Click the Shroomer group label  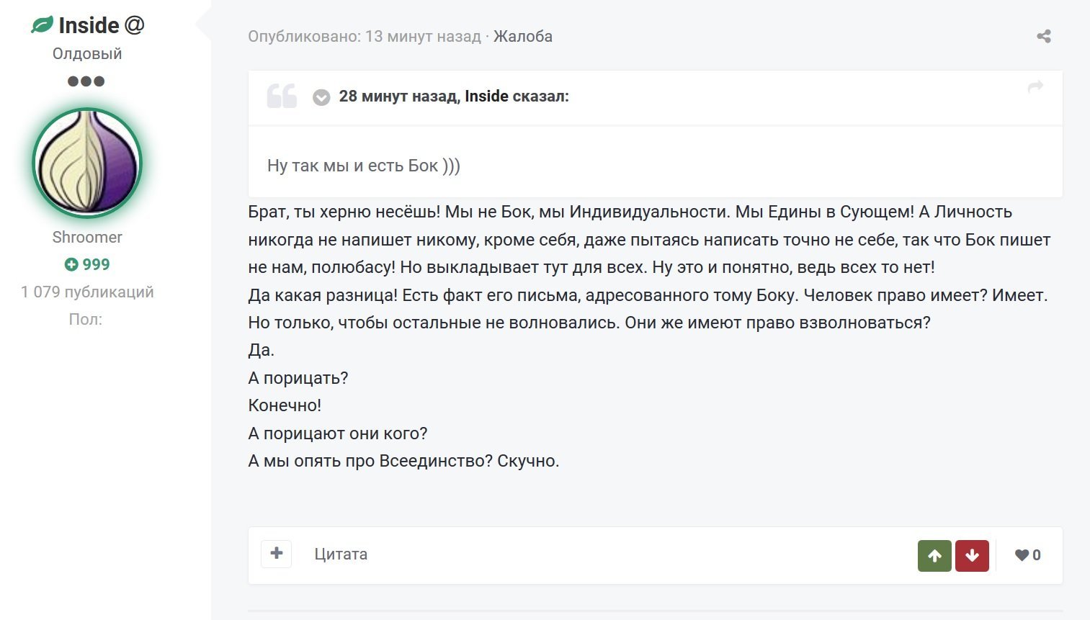(87, 237)
